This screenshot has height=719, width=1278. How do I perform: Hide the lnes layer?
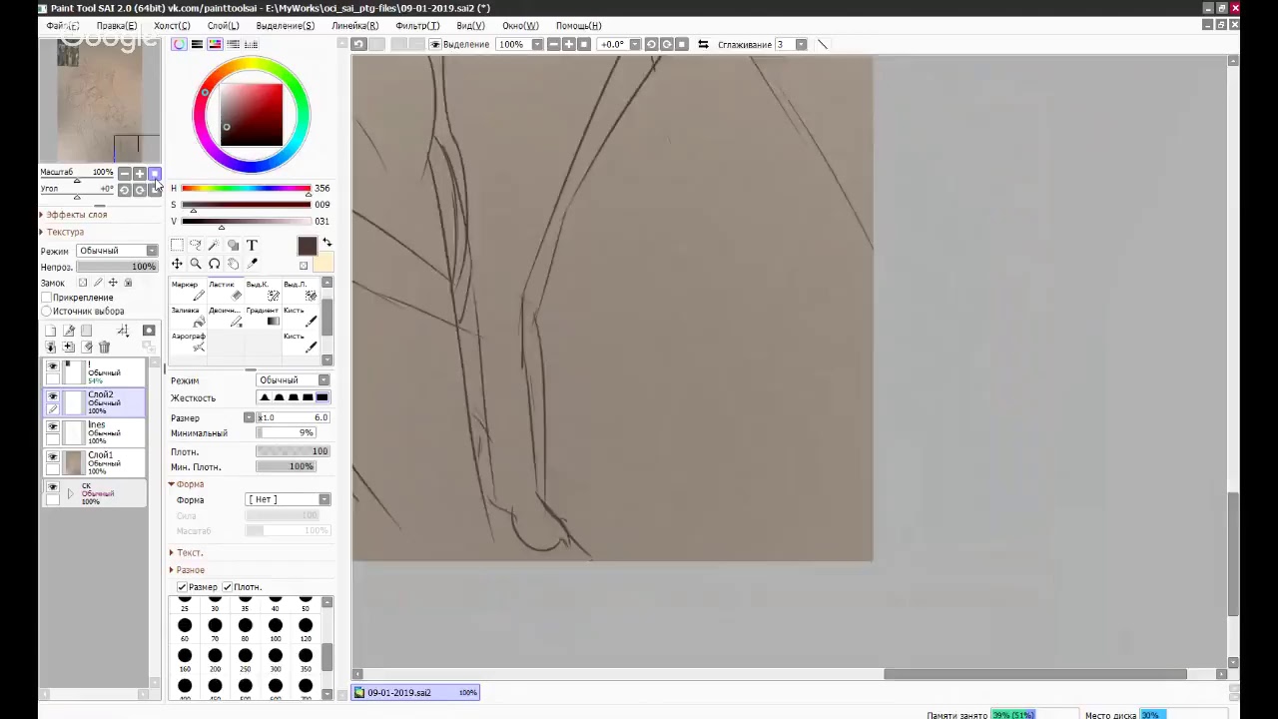[x=53, y=426]
